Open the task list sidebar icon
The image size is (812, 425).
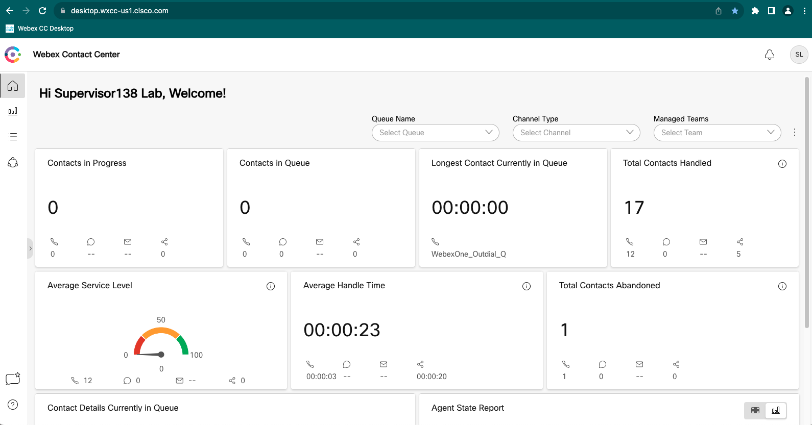13,137
